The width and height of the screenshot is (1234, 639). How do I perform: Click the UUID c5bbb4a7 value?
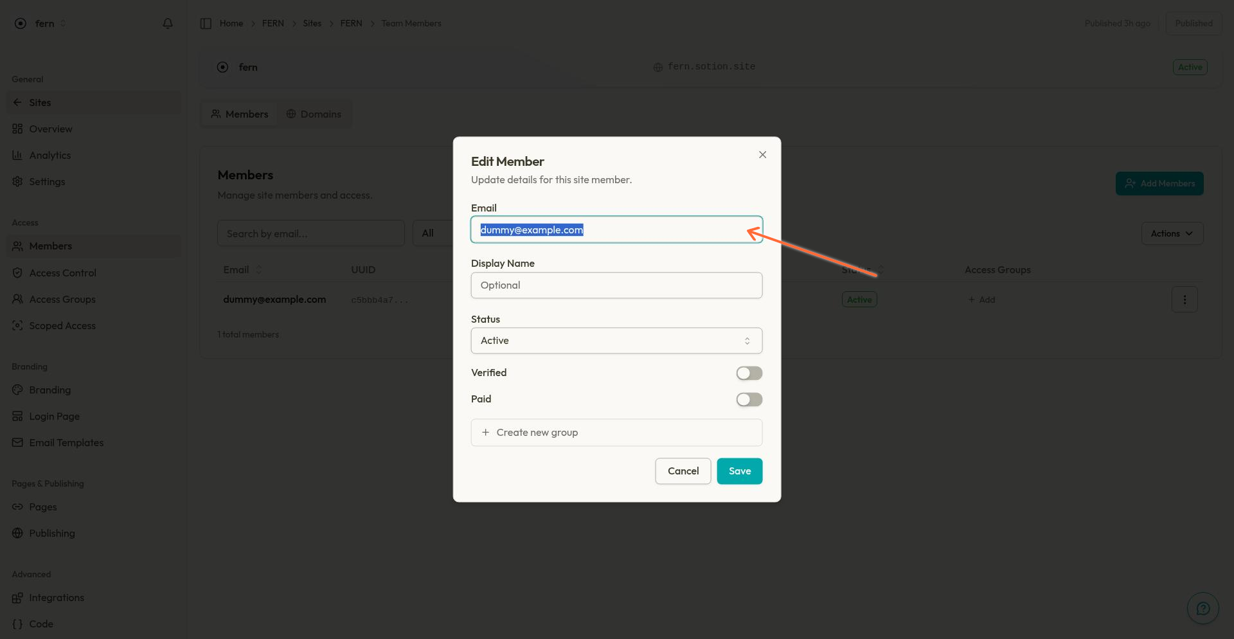point(379,300)
